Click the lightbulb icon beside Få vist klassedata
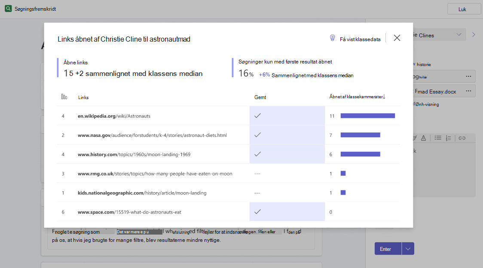 coord(332,38)
